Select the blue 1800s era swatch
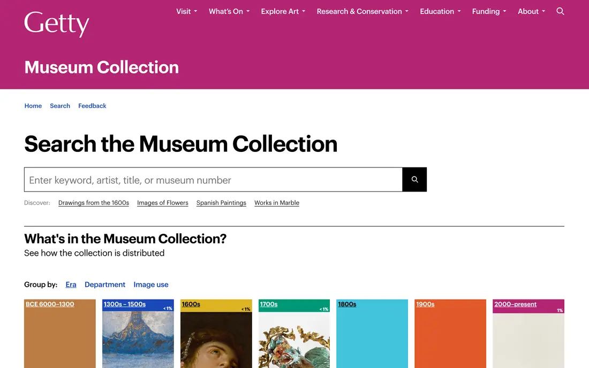Screen dimensions: 589x368 point(372,333)
